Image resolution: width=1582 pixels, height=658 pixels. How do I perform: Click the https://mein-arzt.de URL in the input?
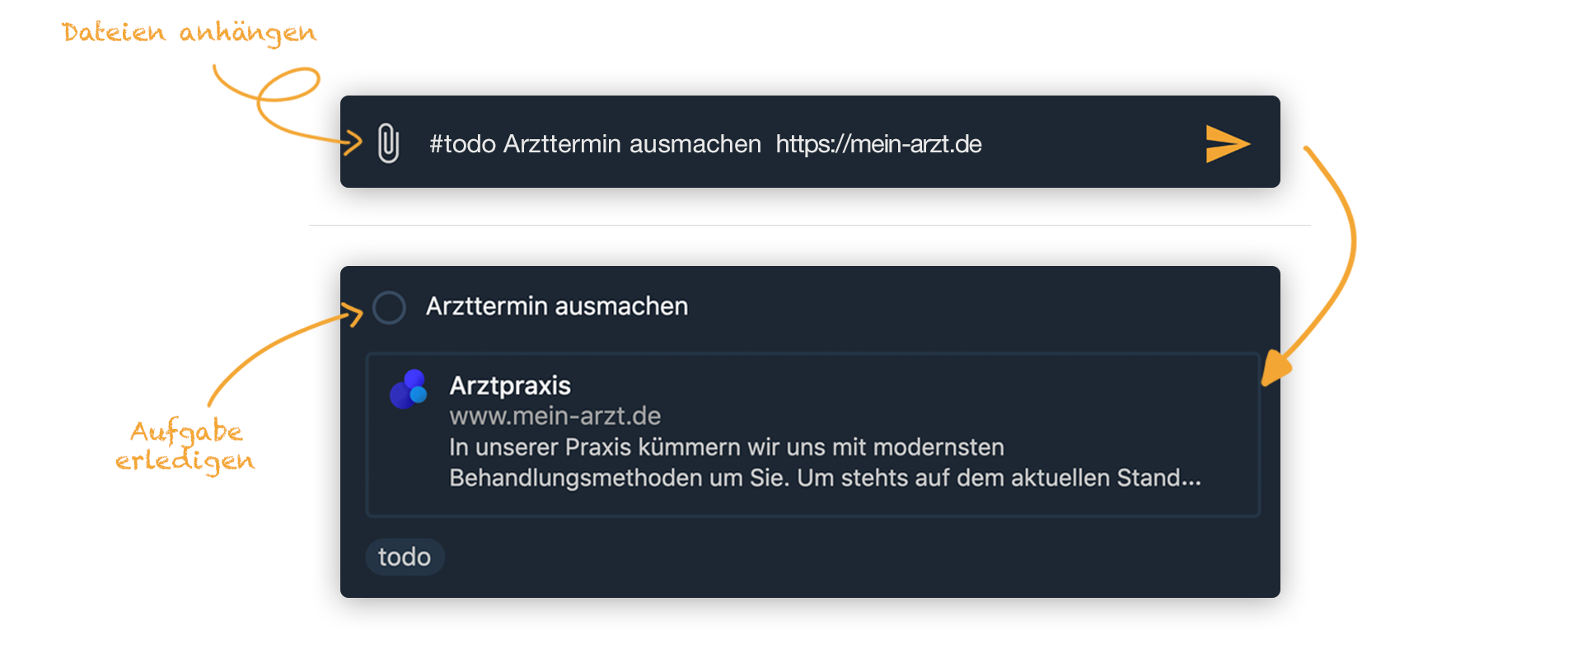click(878, 144)
